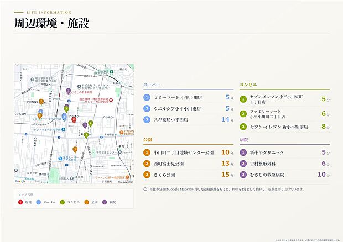Click the 周辺環境・施設 page title
This screenshot has height=242, width=343.
pos(51,23)
